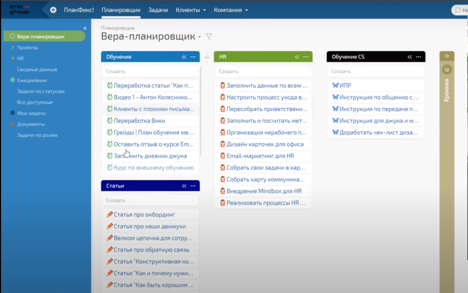Open the HR column three-dots menu
Image resolution: width=468 pixels, height=293 pixels.
(306, 57)
